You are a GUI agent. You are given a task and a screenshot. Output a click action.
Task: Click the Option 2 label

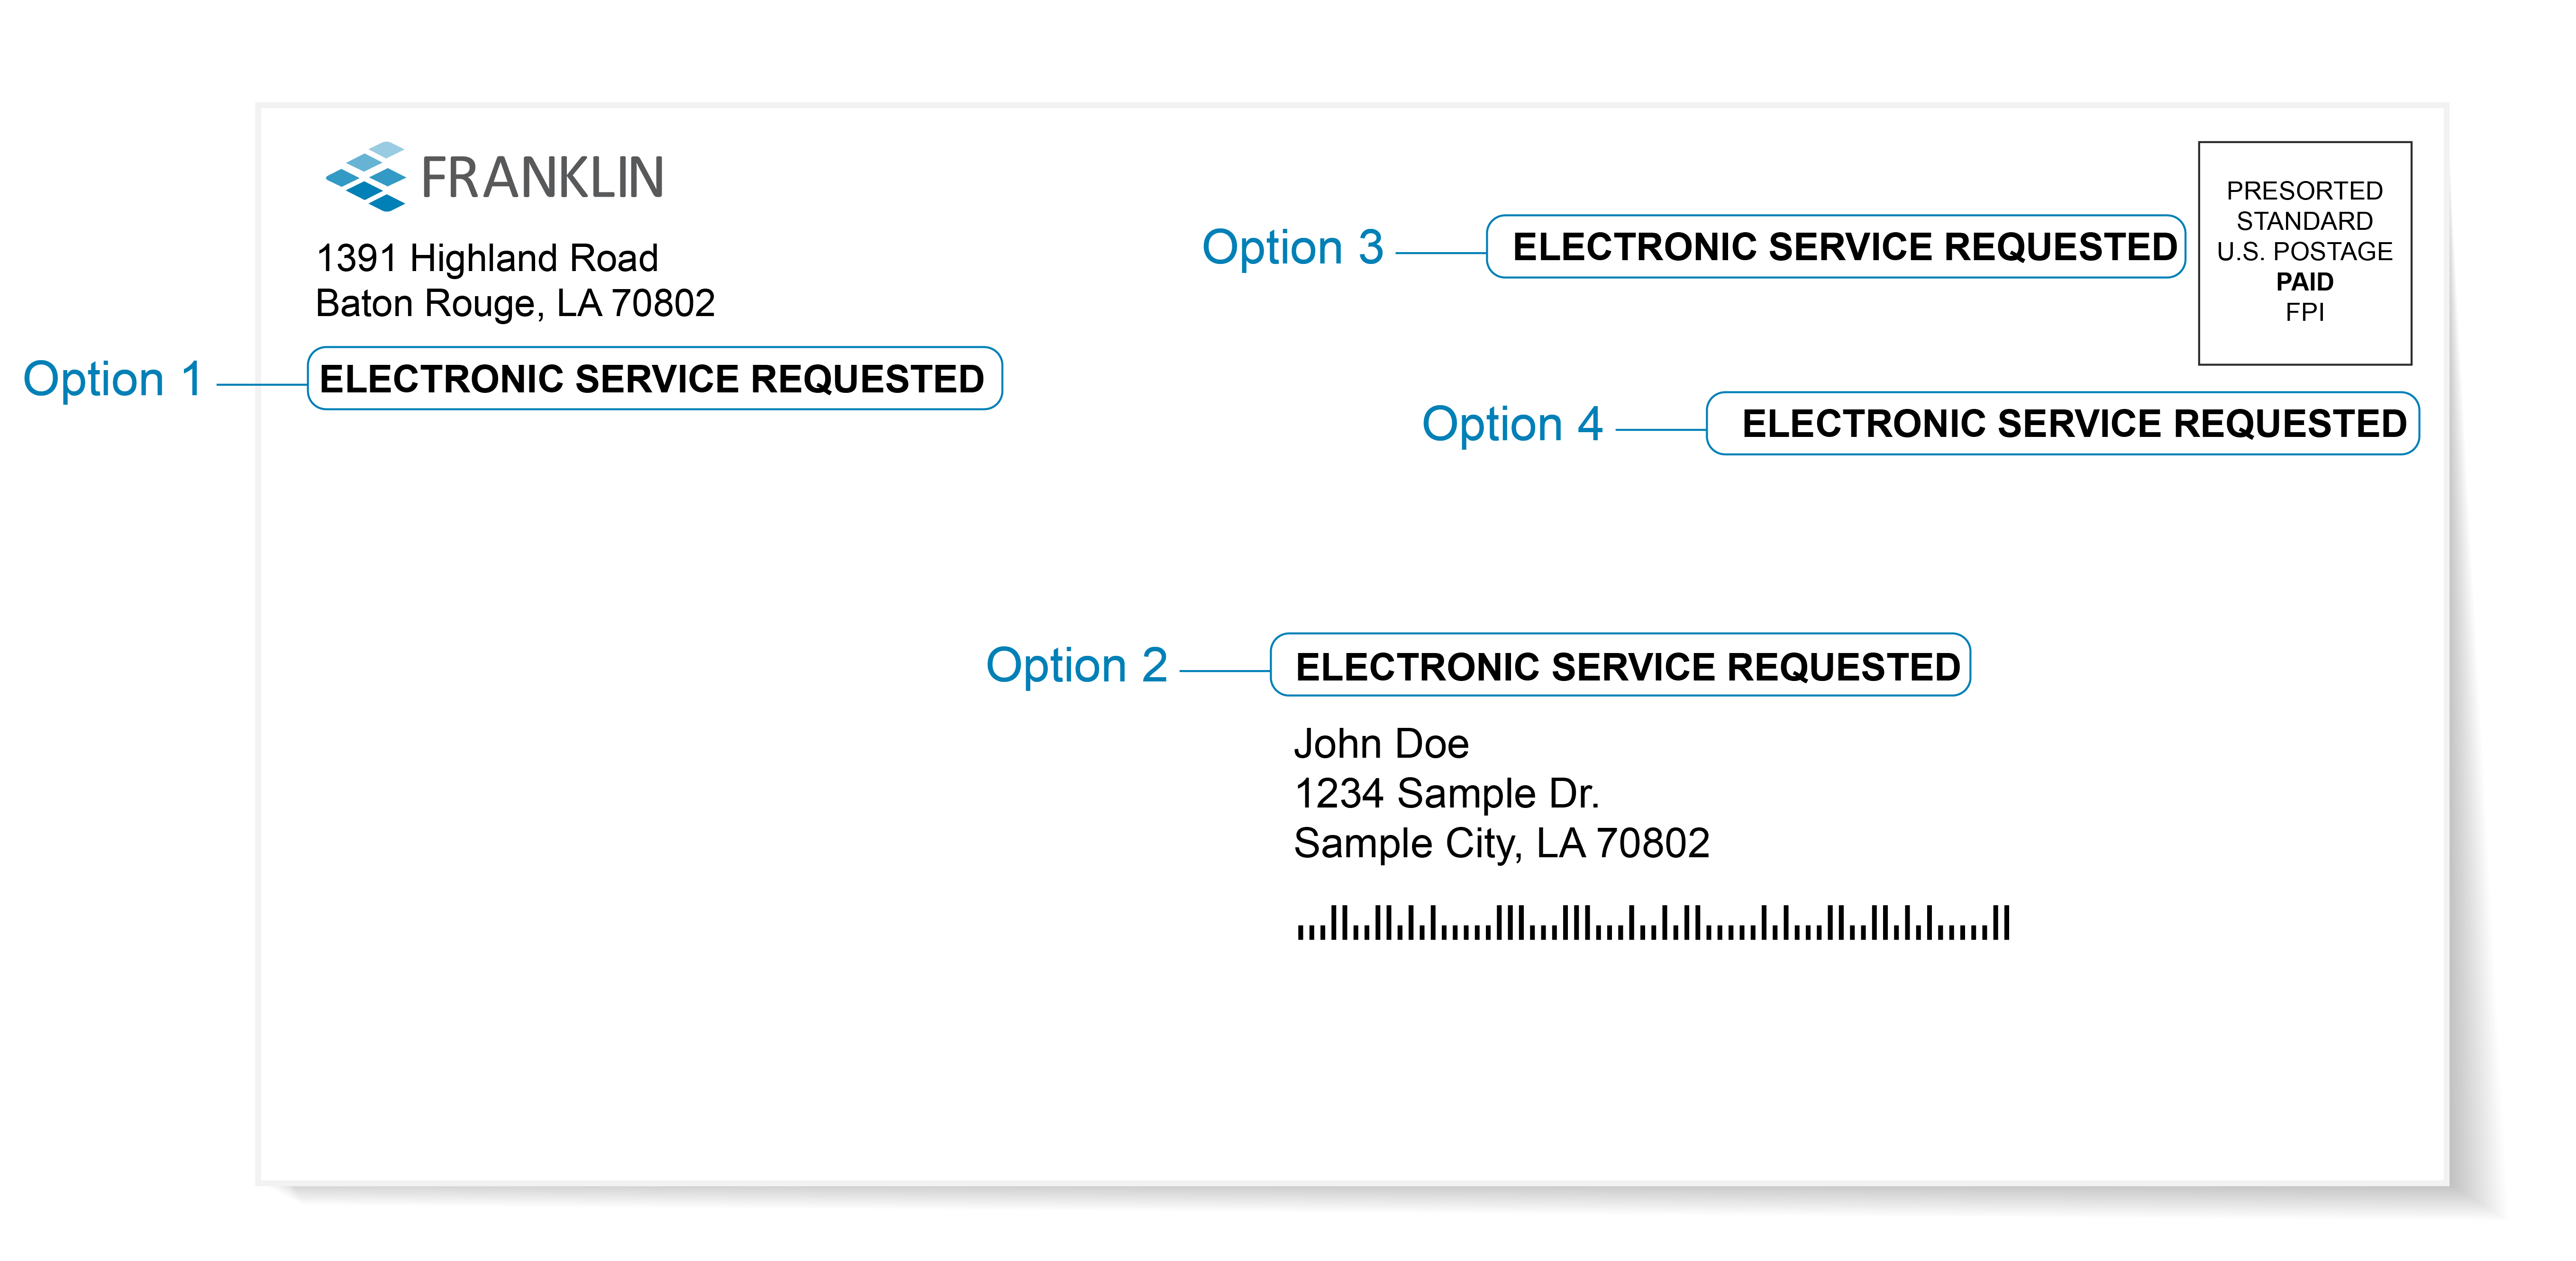[x=1076, y=666]
